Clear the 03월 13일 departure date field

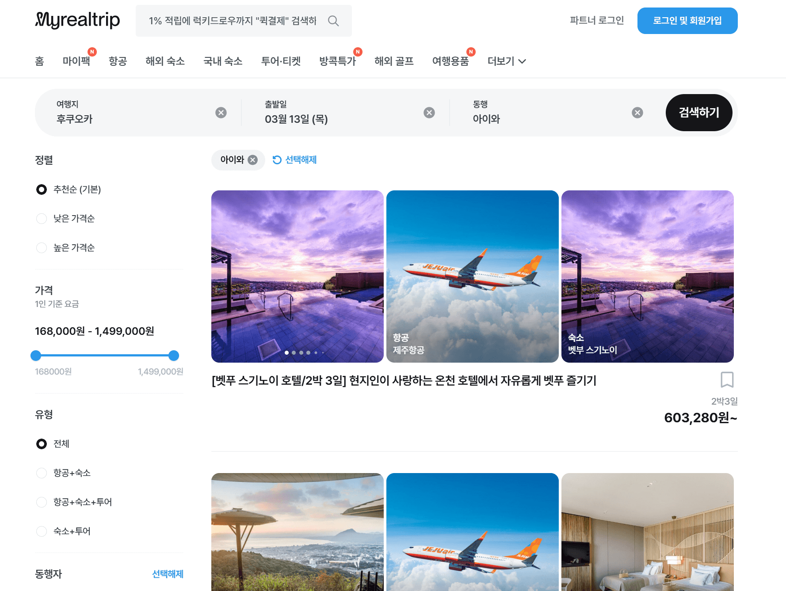pos(429,112)
